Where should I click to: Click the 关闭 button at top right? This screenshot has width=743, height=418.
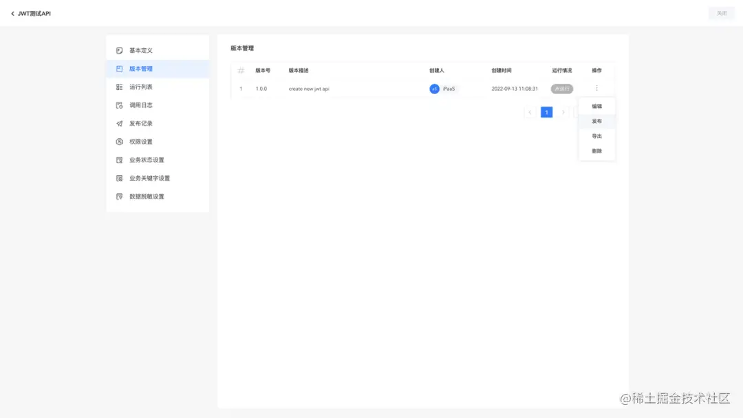pyautogui.click(x=721, y=13)
